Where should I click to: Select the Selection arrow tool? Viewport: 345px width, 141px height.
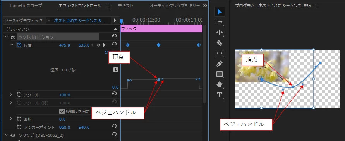pyautogui.click(x=220, y=12)
